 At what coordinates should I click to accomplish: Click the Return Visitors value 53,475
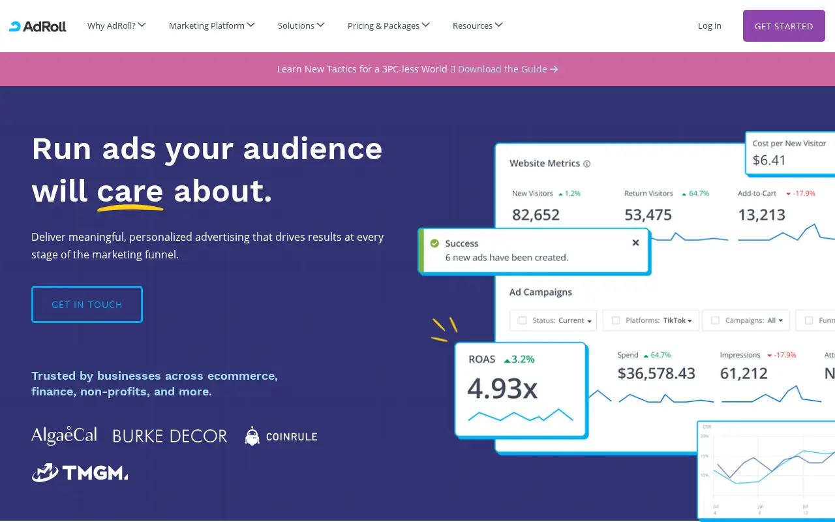[x=648, y=215]
